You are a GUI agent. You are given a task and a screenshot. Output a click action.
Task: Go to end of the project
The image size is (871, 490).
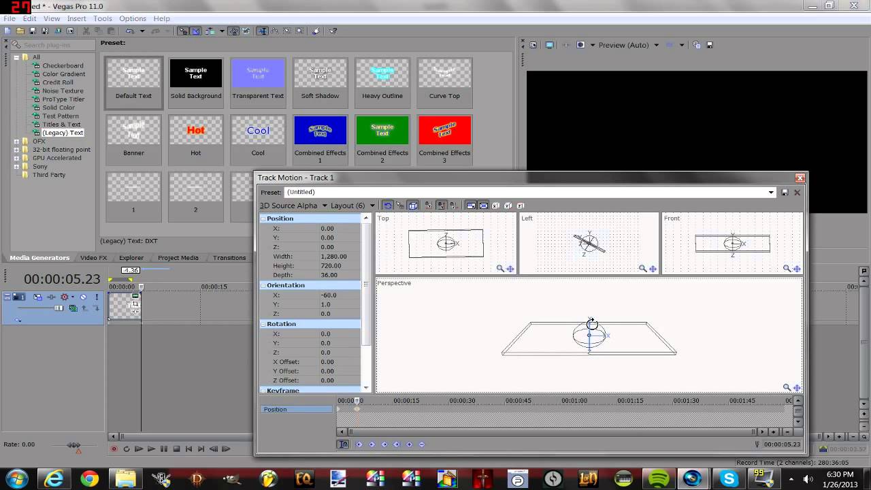pos(201,448)
